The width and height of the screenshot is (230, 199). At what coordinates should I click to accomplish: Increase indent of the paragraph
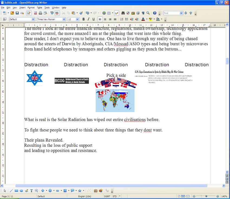(137, 19)
